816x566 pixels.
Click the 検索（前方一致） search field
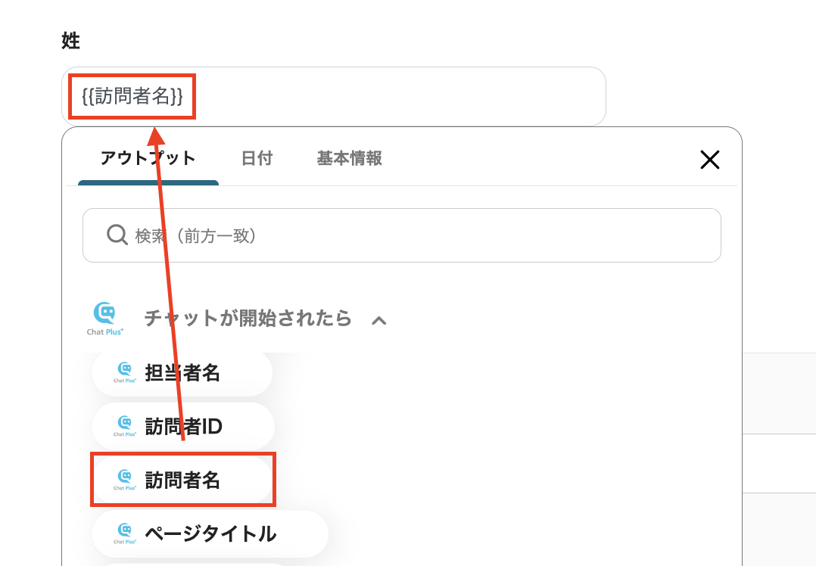coord(401,235)
